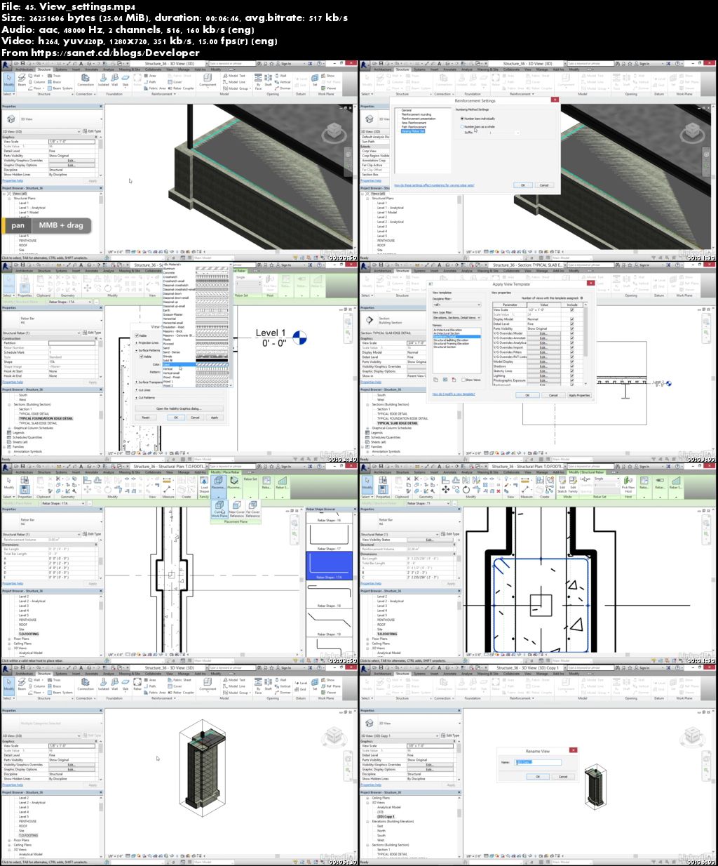
Task: Select Reinforcement presentation in Reinforcement Settings list
Action: [419, 119]
